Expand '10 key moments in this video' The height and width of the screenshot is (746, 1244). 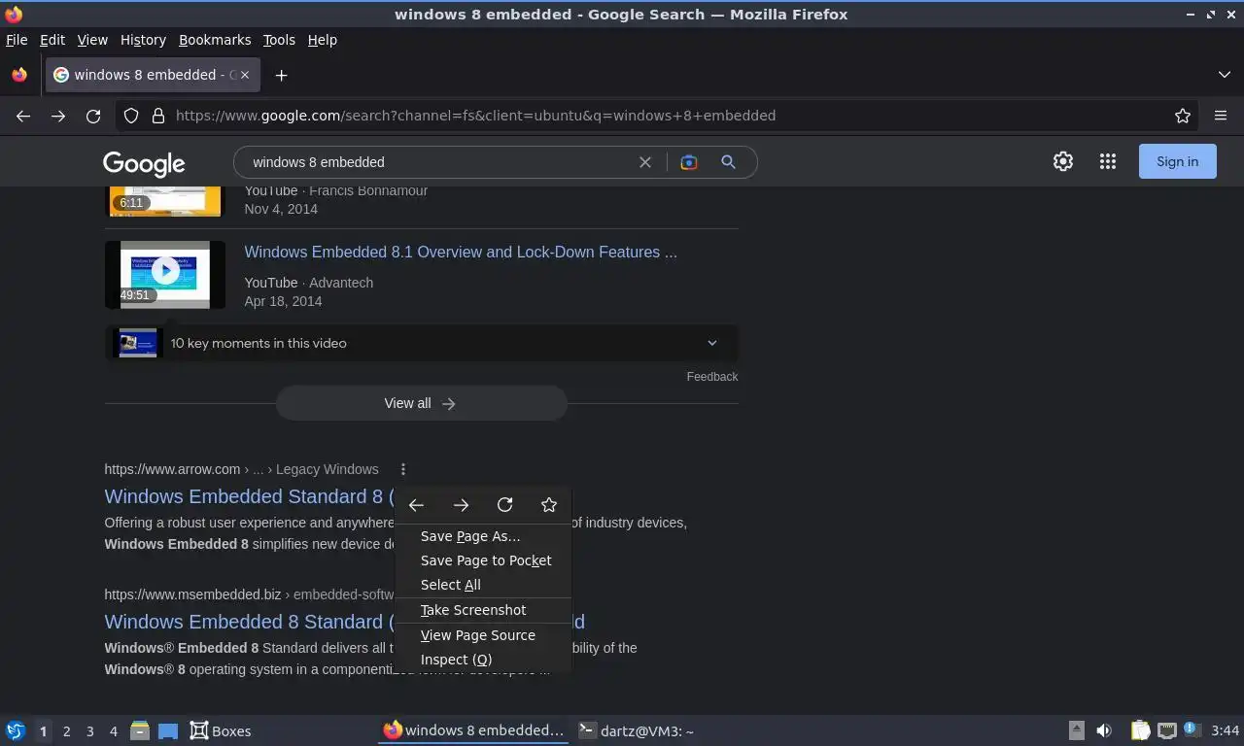coord(421,343)
